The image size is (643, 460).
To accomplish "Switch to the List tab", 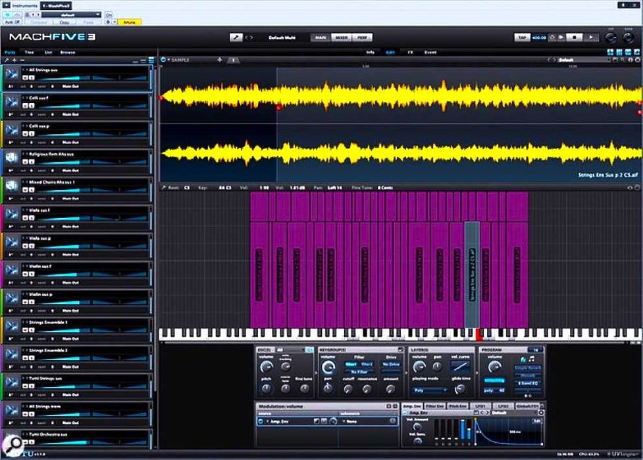I will click(x=49, y=53).
